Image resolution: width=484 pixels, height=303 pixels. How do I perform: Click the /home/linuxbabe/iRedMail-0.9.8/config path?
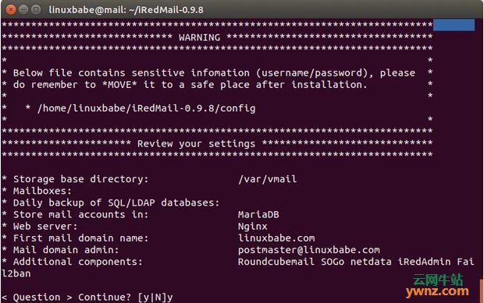[146, 108]
